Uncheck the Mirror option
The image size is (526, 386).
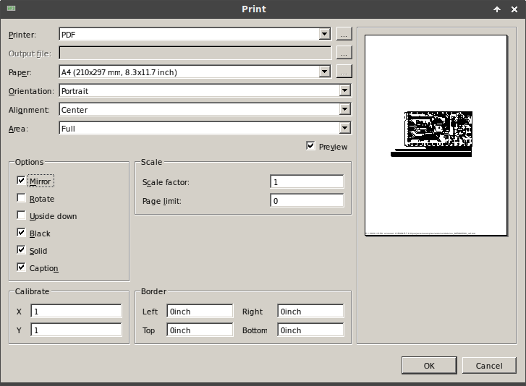pos(22,181)
